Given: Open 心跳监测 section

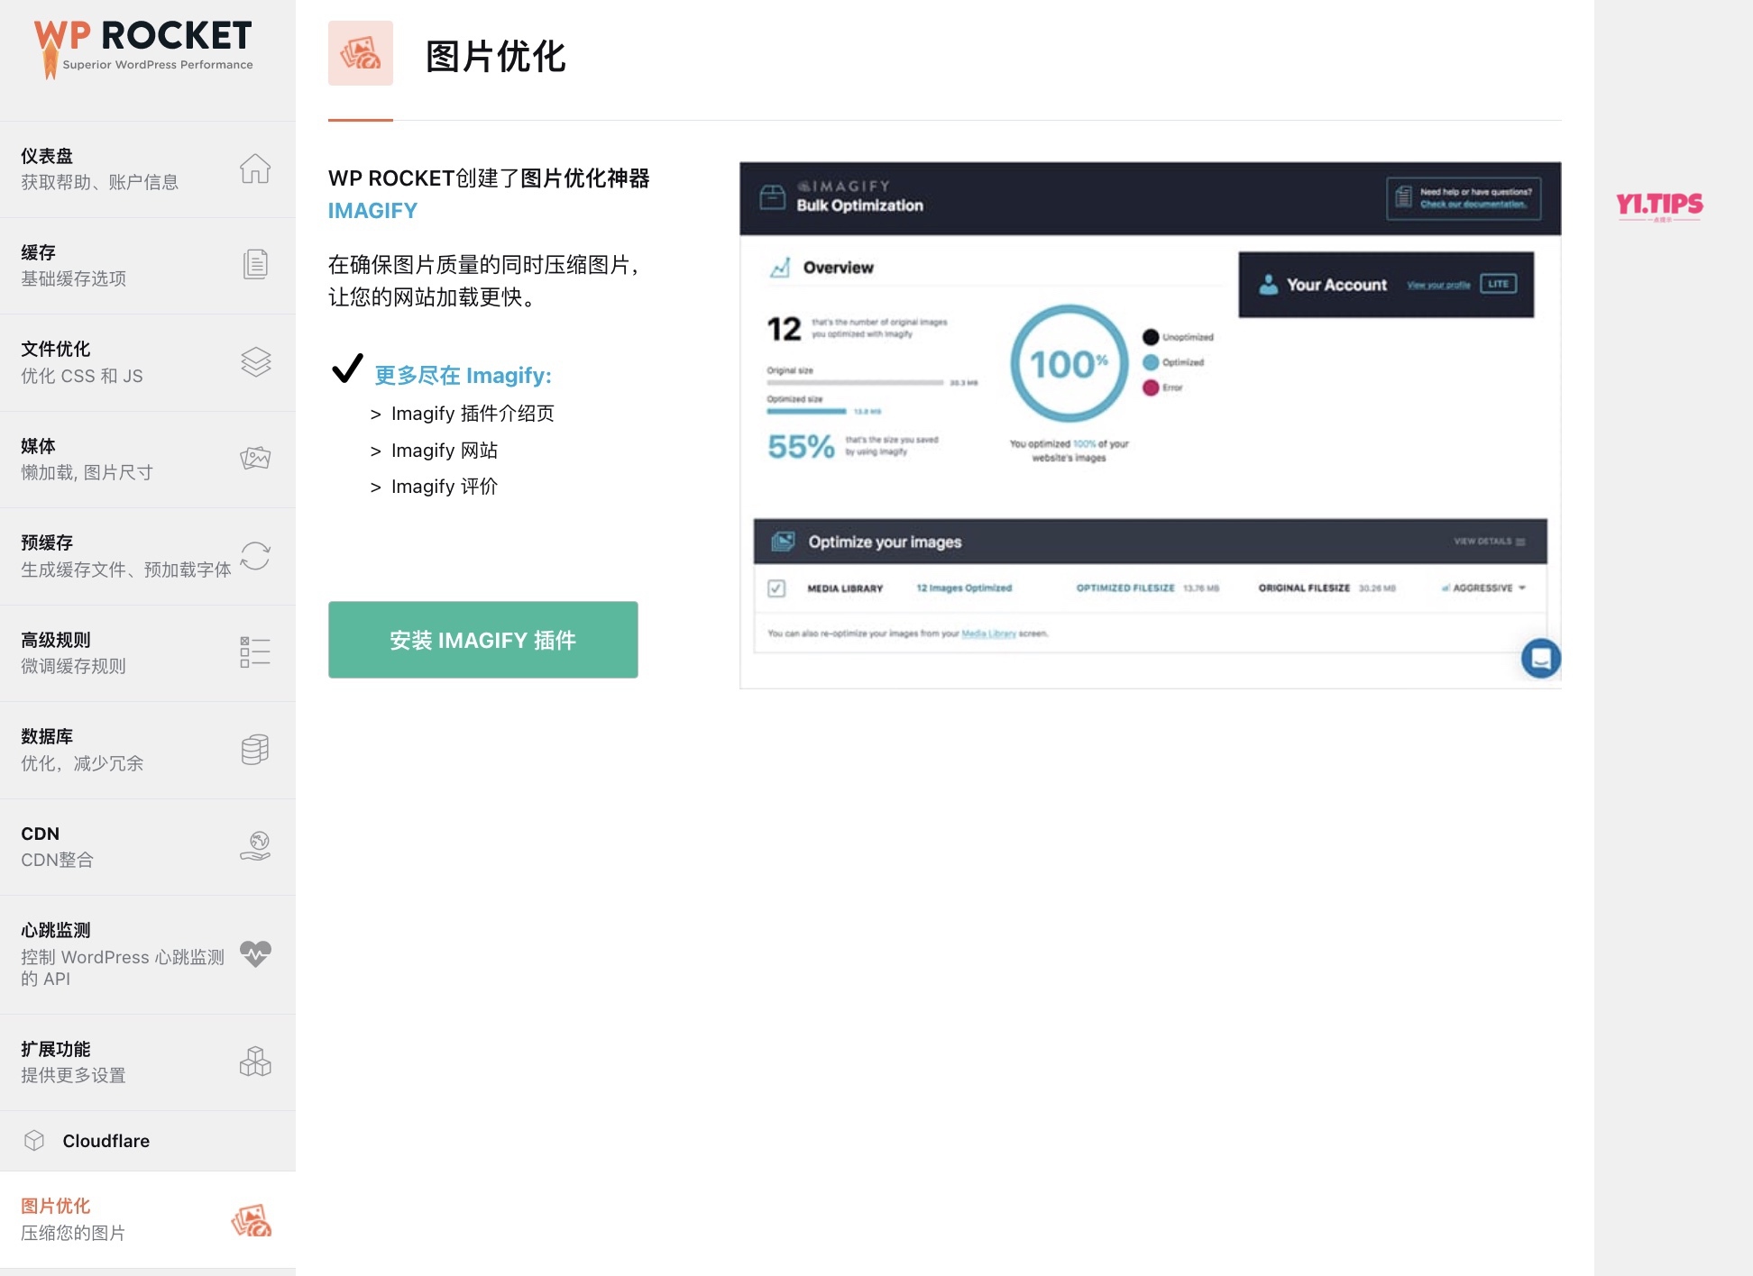Looking at the screenshot, I should point(148,954).
